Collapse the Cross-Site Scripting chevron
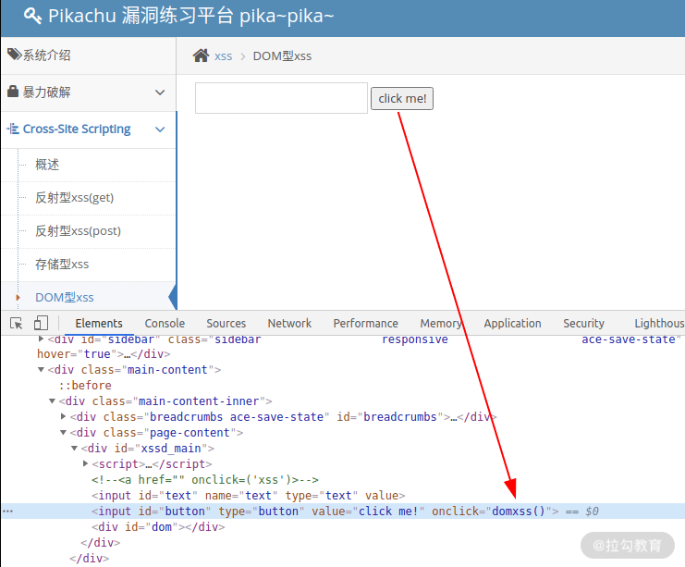This screenshot has width=685, height=567. (160, 129)
